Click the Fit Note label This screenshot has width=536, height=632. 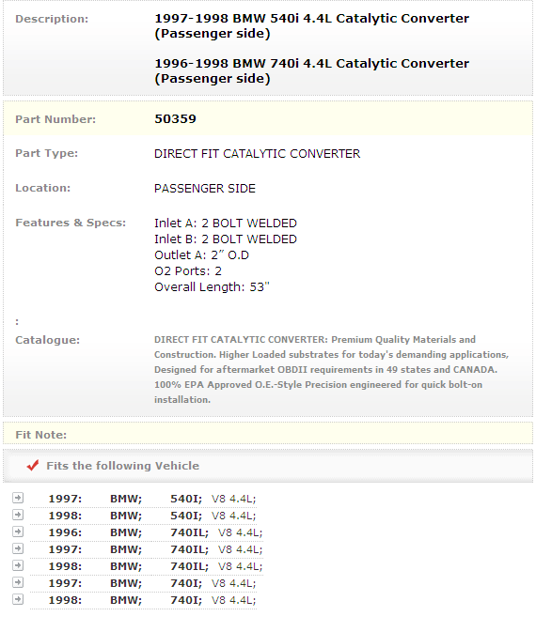point(40,435)
